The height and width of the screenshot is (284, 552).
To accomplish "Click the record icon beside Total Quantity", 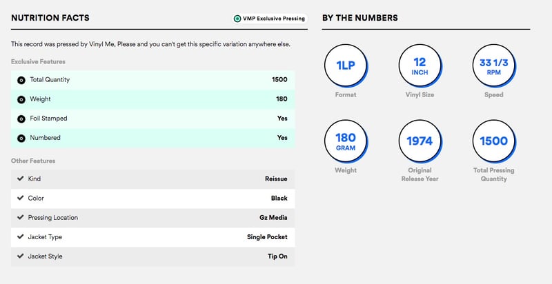I will pos(21,80).
